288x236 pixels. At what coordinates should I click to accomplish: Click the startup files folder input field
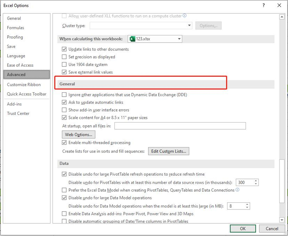(x=180, y=126)
